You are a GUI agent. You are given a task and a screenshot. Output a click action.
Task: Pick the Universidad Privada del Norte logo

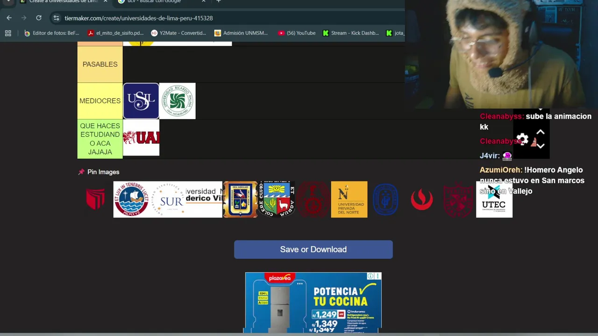(x=349, y=199)
